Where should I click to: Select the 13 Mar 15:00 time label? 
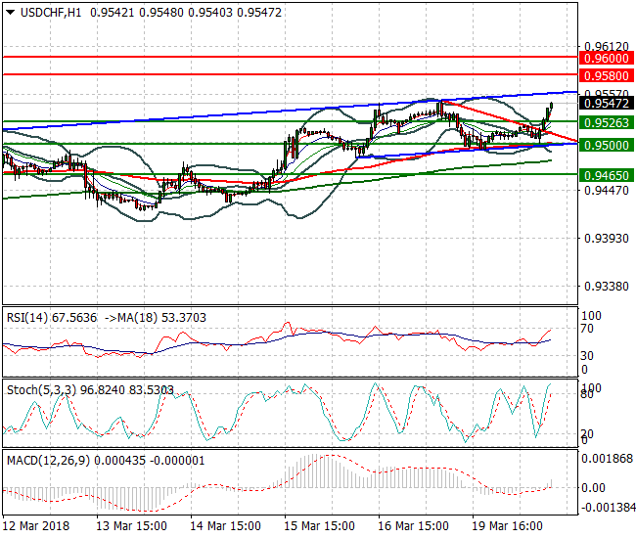(x=131, y=526)
